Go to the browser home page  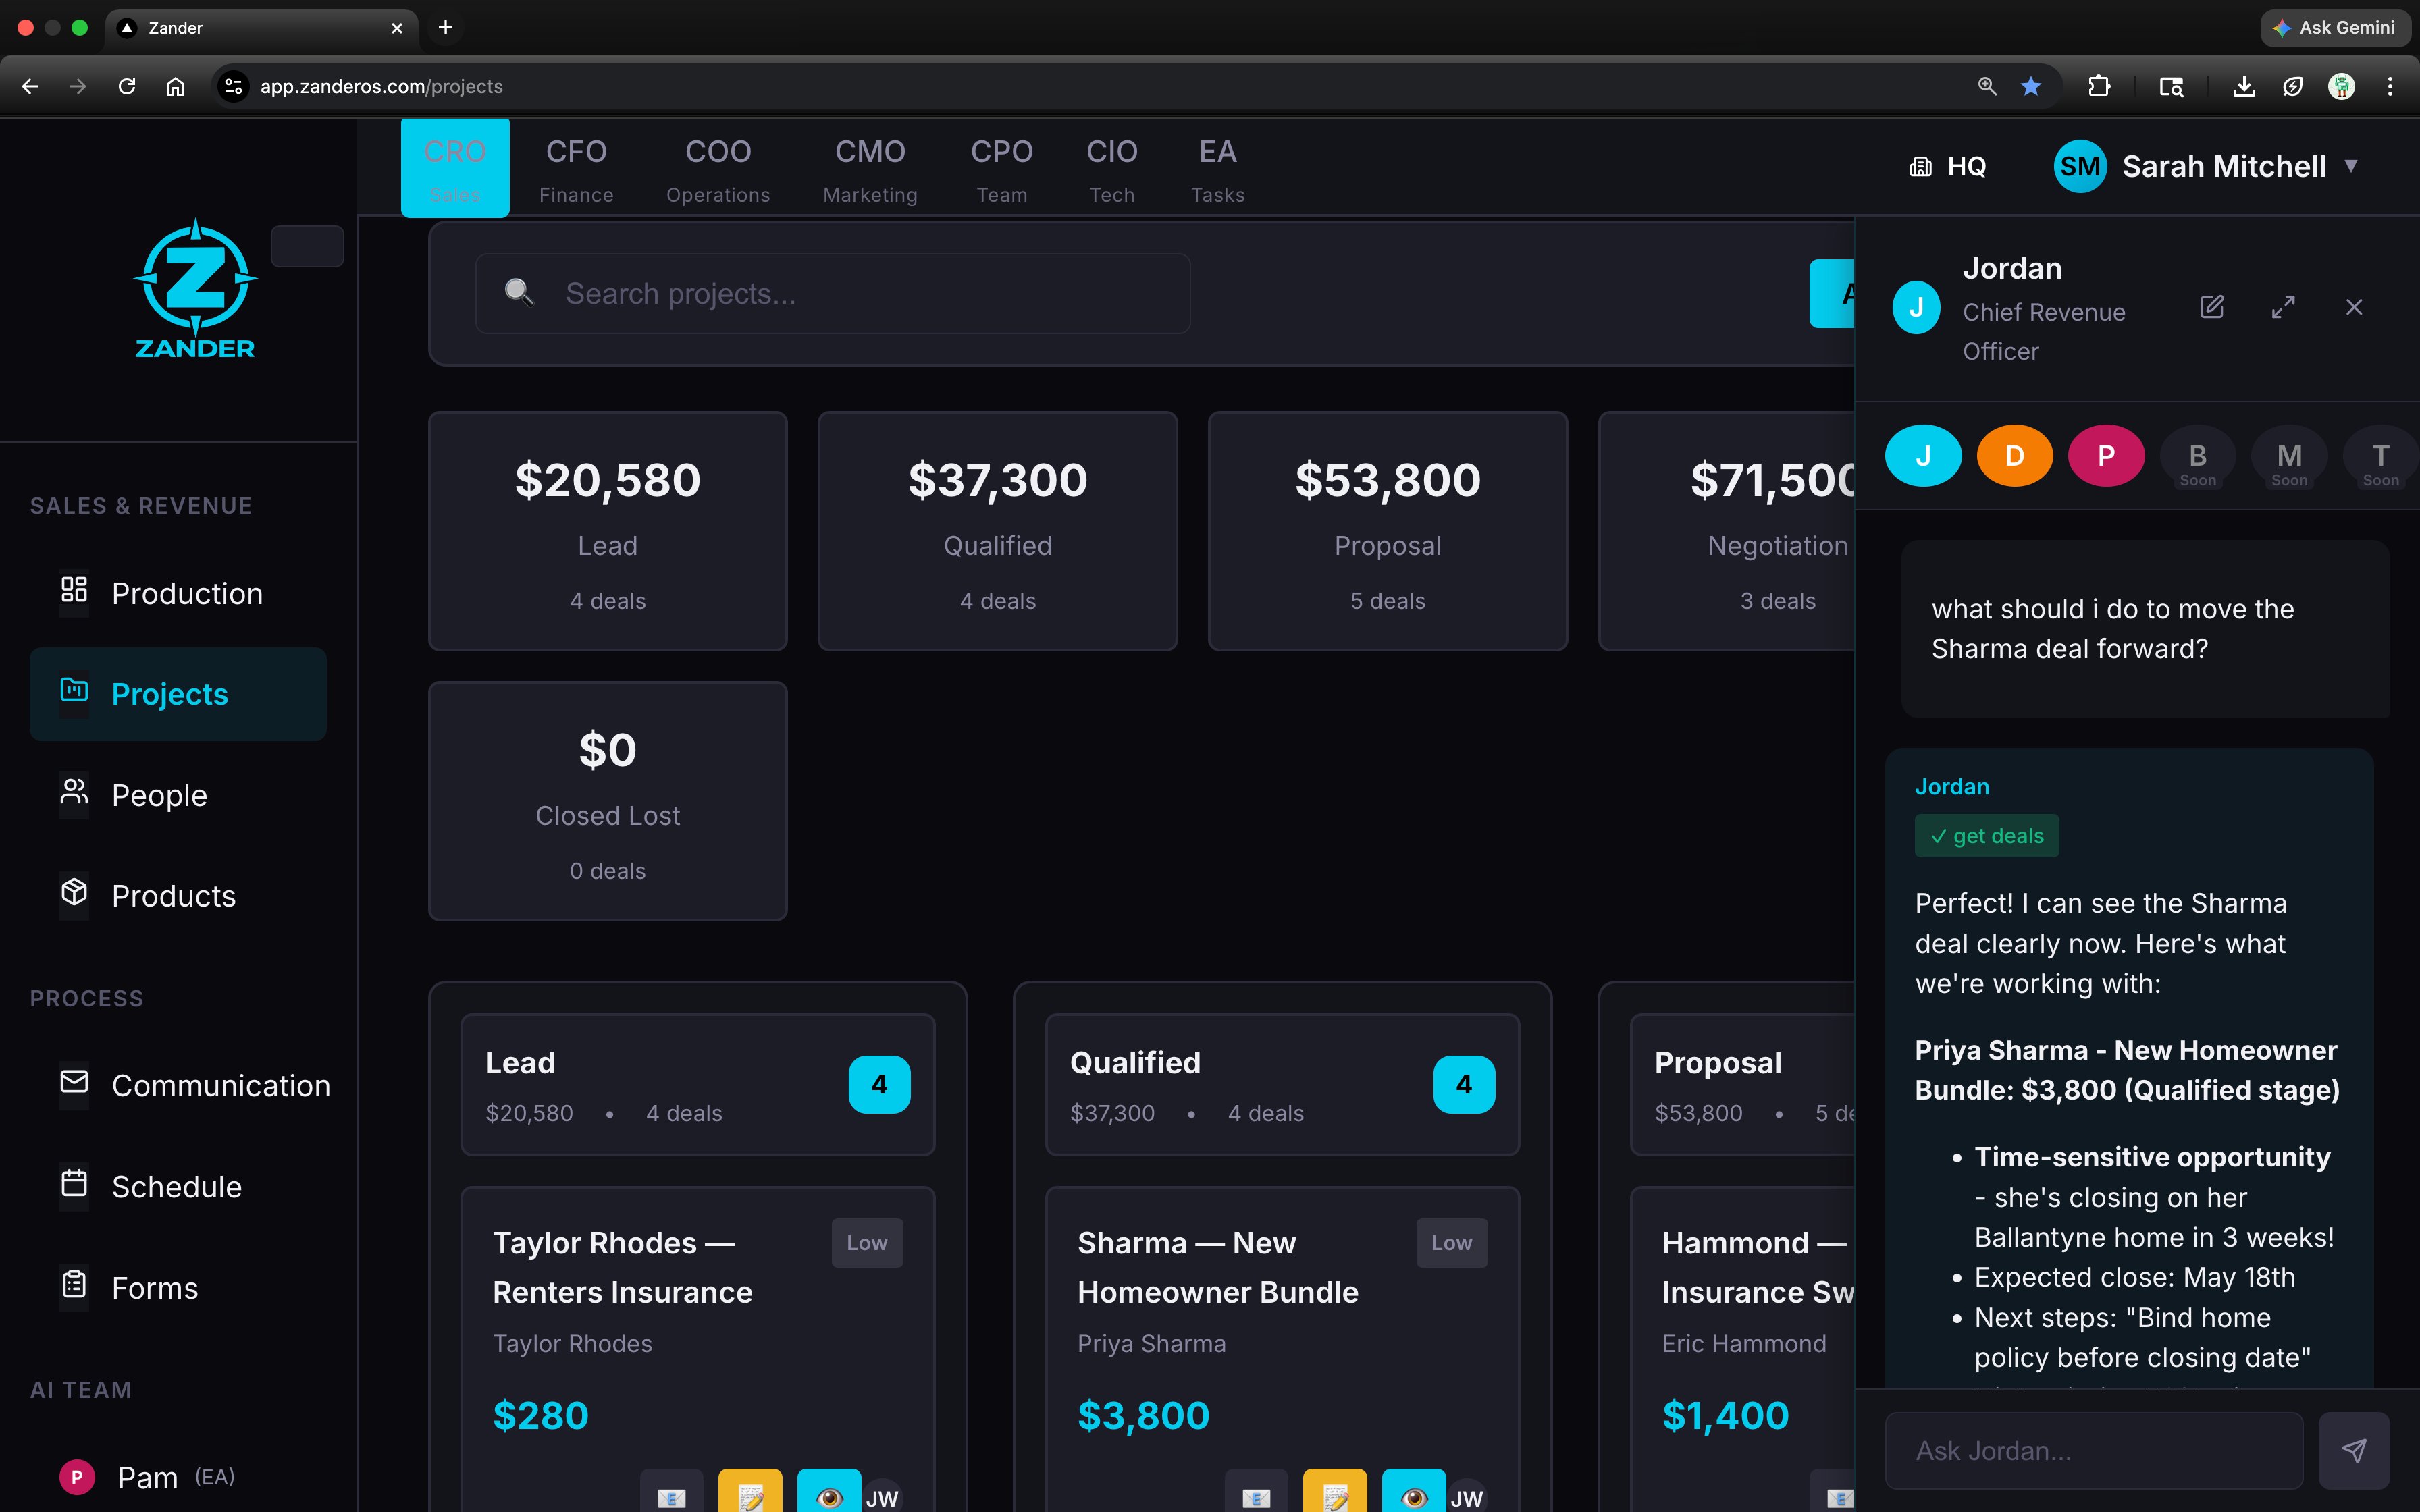pyautogui.click(x=175, y=86)
